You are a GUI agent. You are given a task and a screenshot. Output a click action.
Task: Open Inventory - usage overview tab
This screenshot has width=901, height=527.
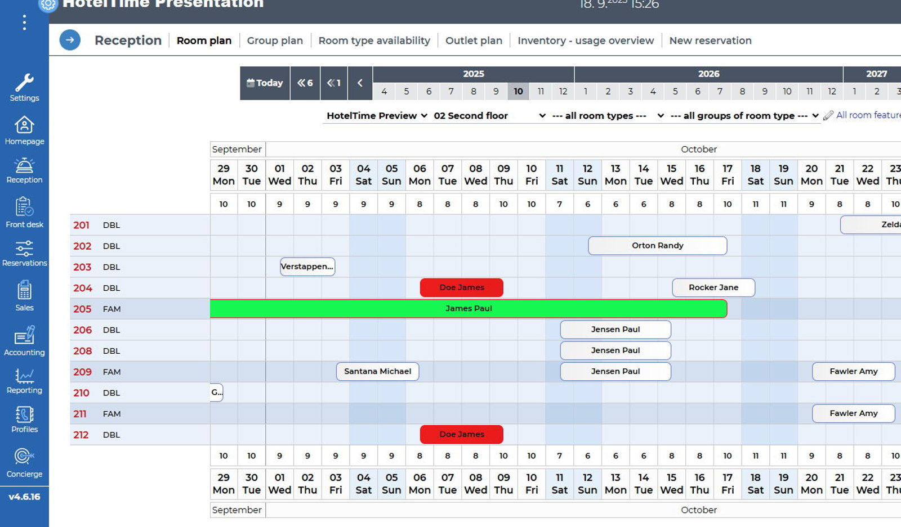(x=586, y=40)
